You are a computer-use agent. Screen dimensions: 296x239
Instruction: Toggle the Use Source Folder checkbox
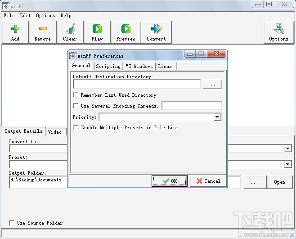point(12,223)
